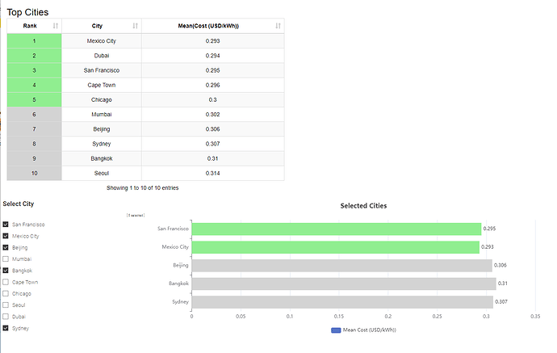
Task: Click the 0.293 cost table cell
Action: pyautogui.click(x=213, y=41)
